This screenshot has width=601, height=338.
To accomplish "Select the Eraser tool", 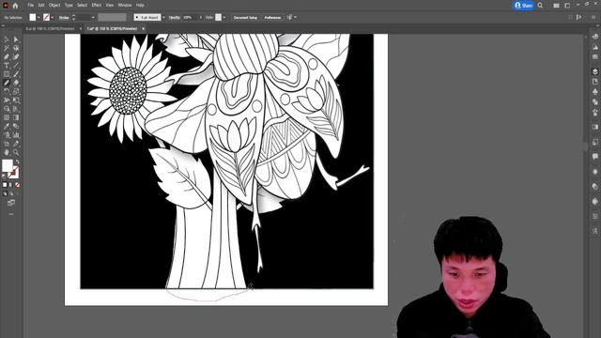I will [x=16, y=83].
